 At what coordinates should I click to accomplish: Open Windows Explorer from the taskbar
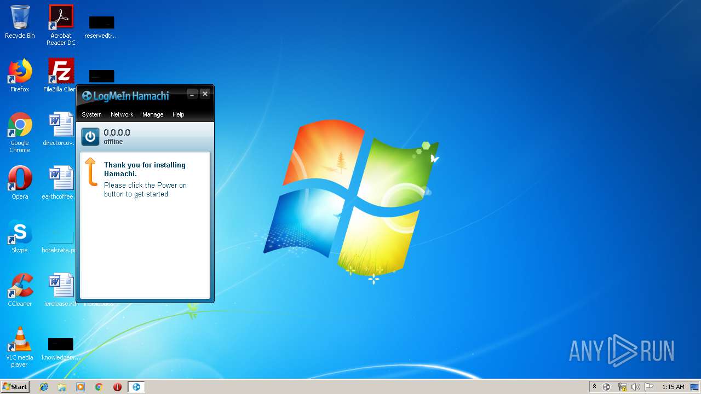pyautogui.click(x=62, y=387)
